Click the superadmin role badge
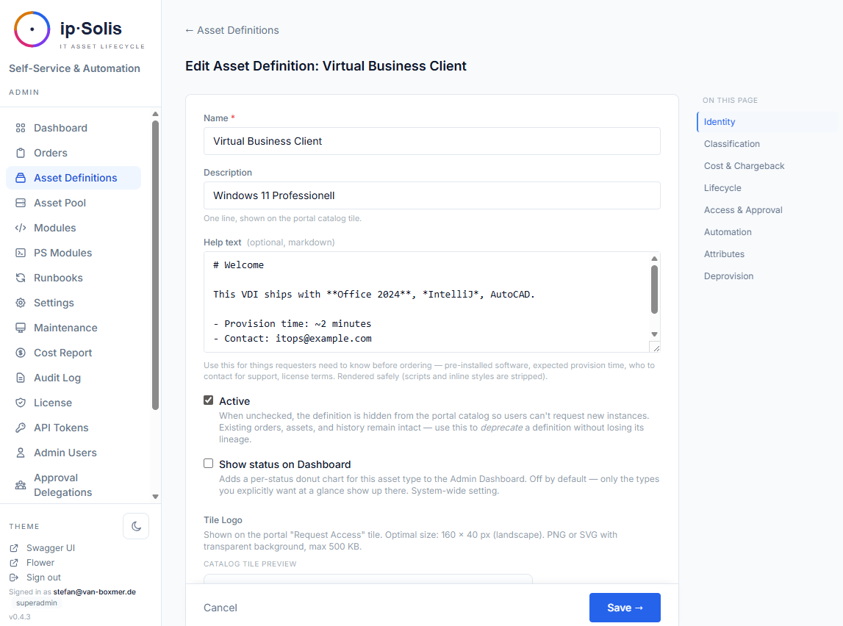Screen dimensions: 843x626 click(37, 603)
